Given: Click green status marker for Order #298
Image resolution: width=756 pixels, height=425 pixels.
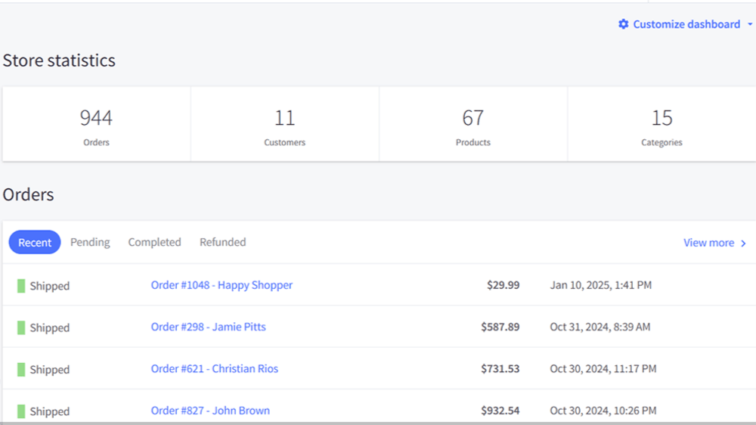Looking at the screenshot, I should 21,327.
